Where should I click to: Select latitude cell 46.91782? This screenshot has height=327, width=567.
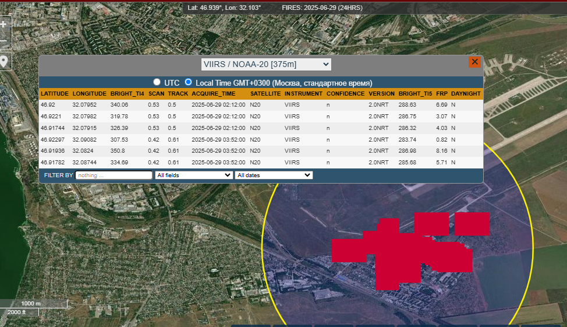pos(52,162)
